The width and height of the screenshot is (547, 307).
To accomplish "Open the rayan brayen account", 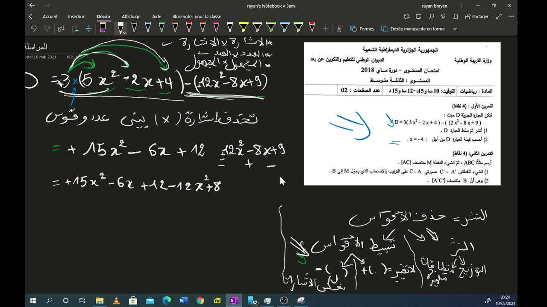I will (x=434, y=6).
